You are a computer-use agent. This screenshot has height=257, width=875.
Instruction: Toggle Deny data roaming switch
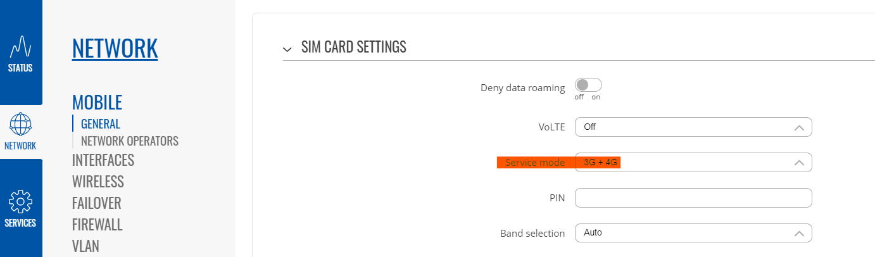coord(588,85)
